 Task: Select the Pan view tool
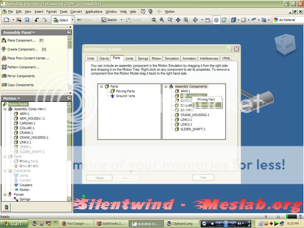click(x=178, y=20)
